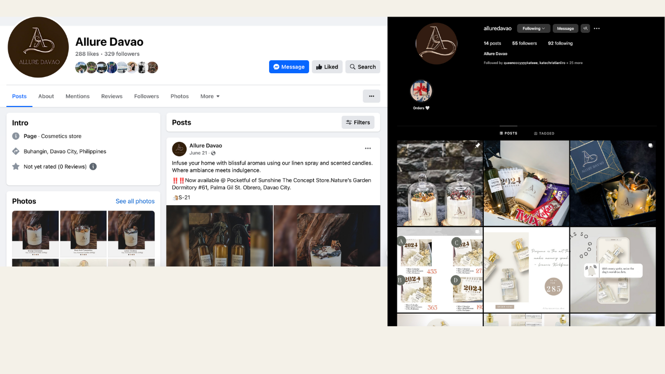This screenshot has height=374, width=665.
Task: Open the Mentions tab
Action: click(x=77, y=96)
